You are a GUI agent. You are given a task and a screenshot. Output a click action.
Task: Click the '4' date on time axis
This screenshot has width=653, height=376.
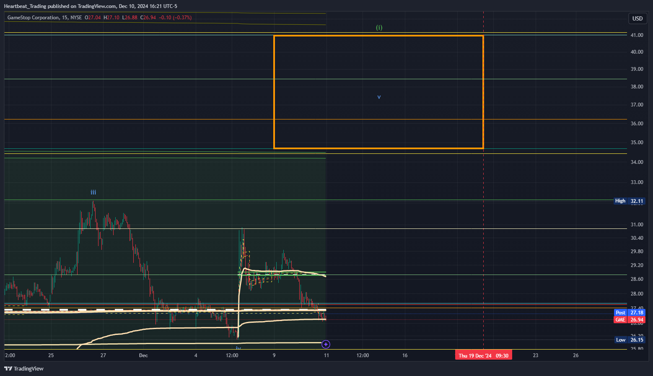pyautogui.click(x=196, y=355)
